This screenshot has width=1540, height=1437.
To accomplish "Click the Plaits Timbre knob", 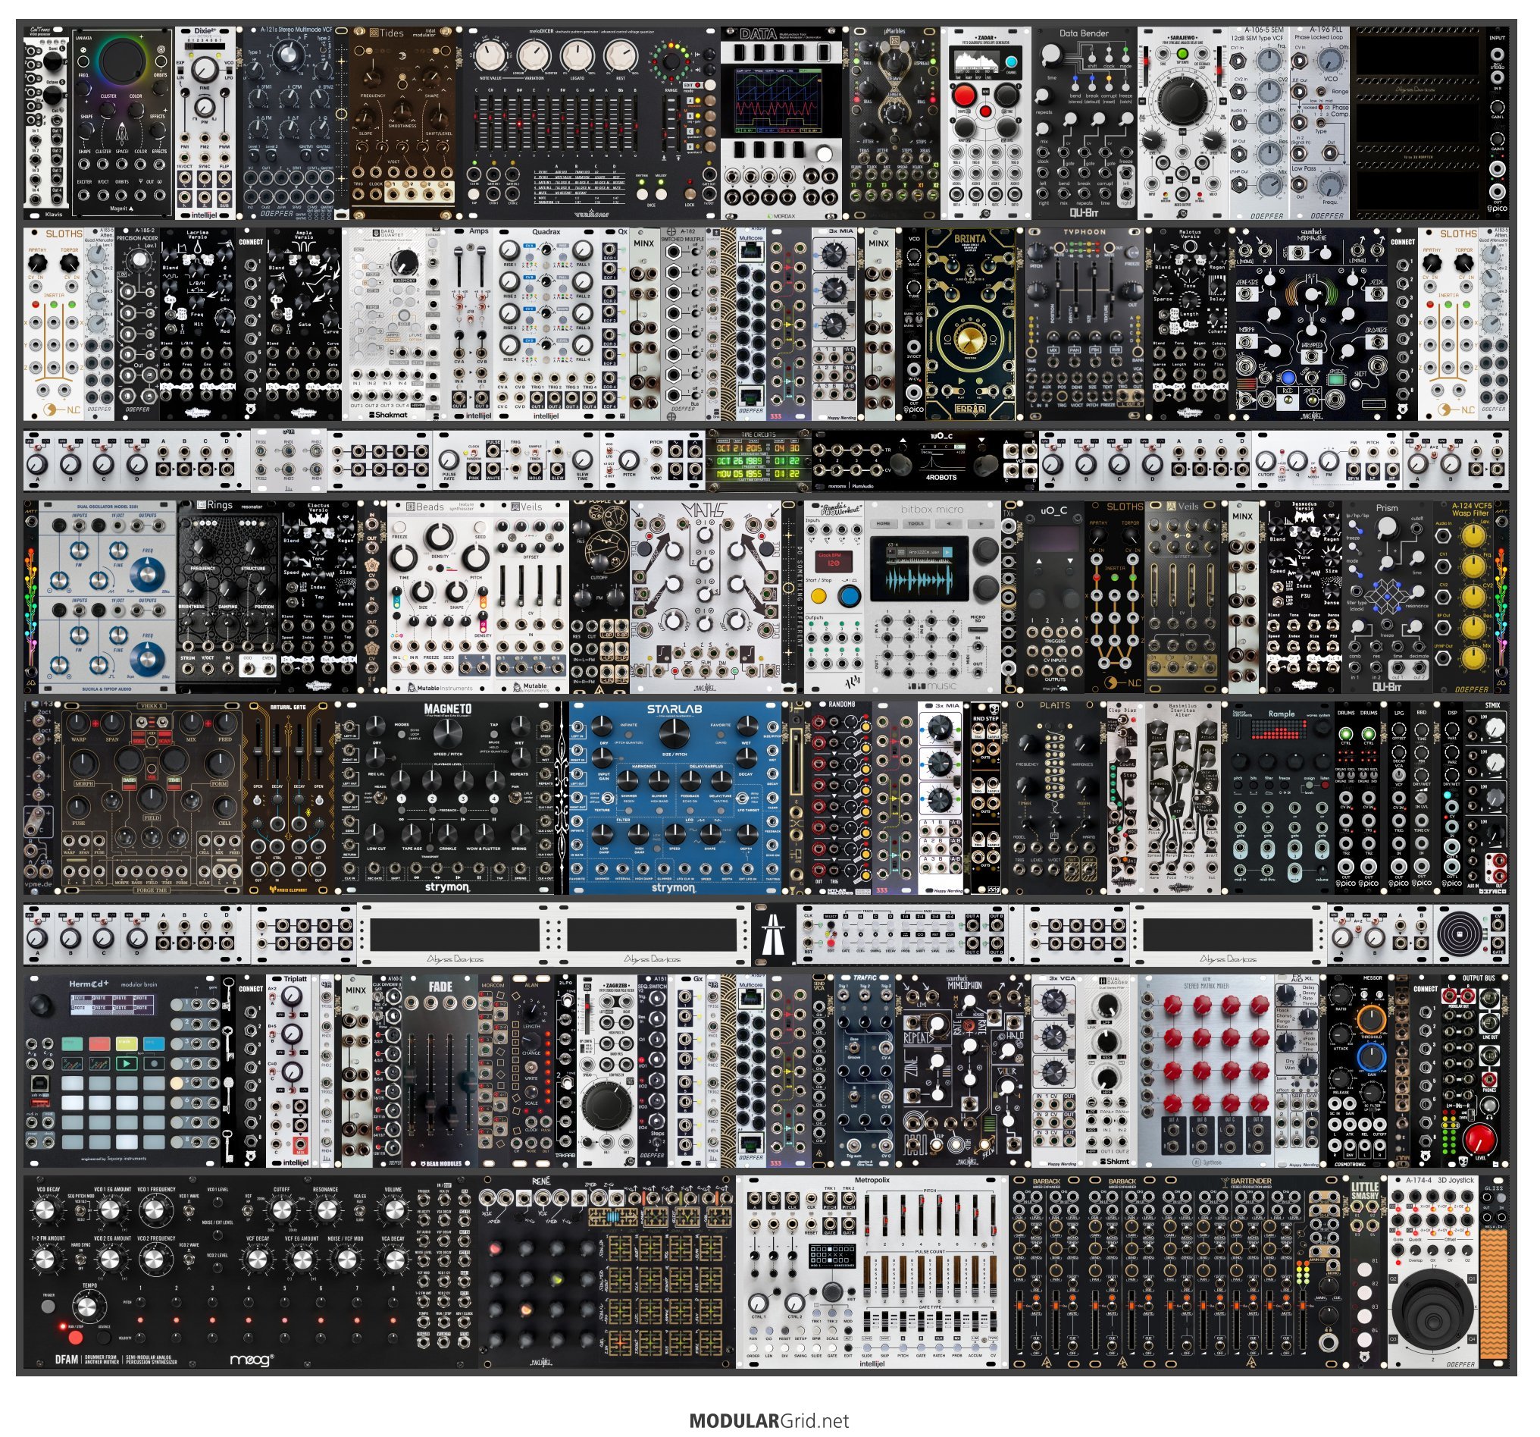I will tap(1026, 786).
